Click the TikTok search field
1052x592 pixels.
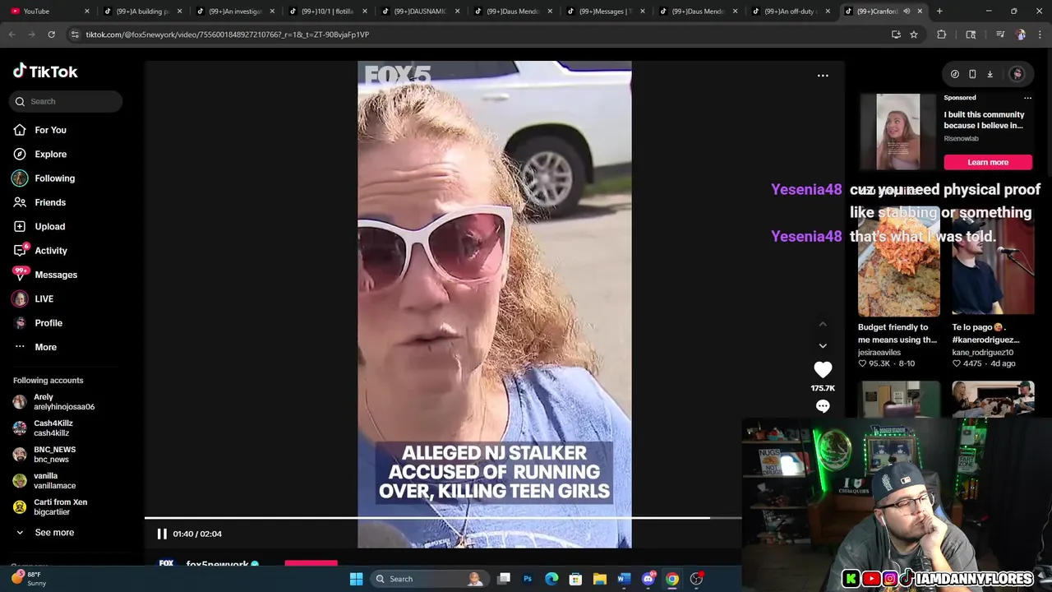[x=67, y=101]
